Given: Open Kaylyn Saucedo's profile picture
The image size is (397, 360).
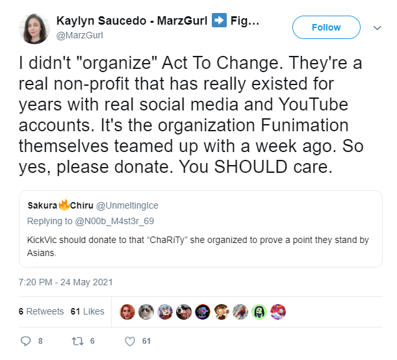Looking at the screenshot, I should [x=34, y=29].
